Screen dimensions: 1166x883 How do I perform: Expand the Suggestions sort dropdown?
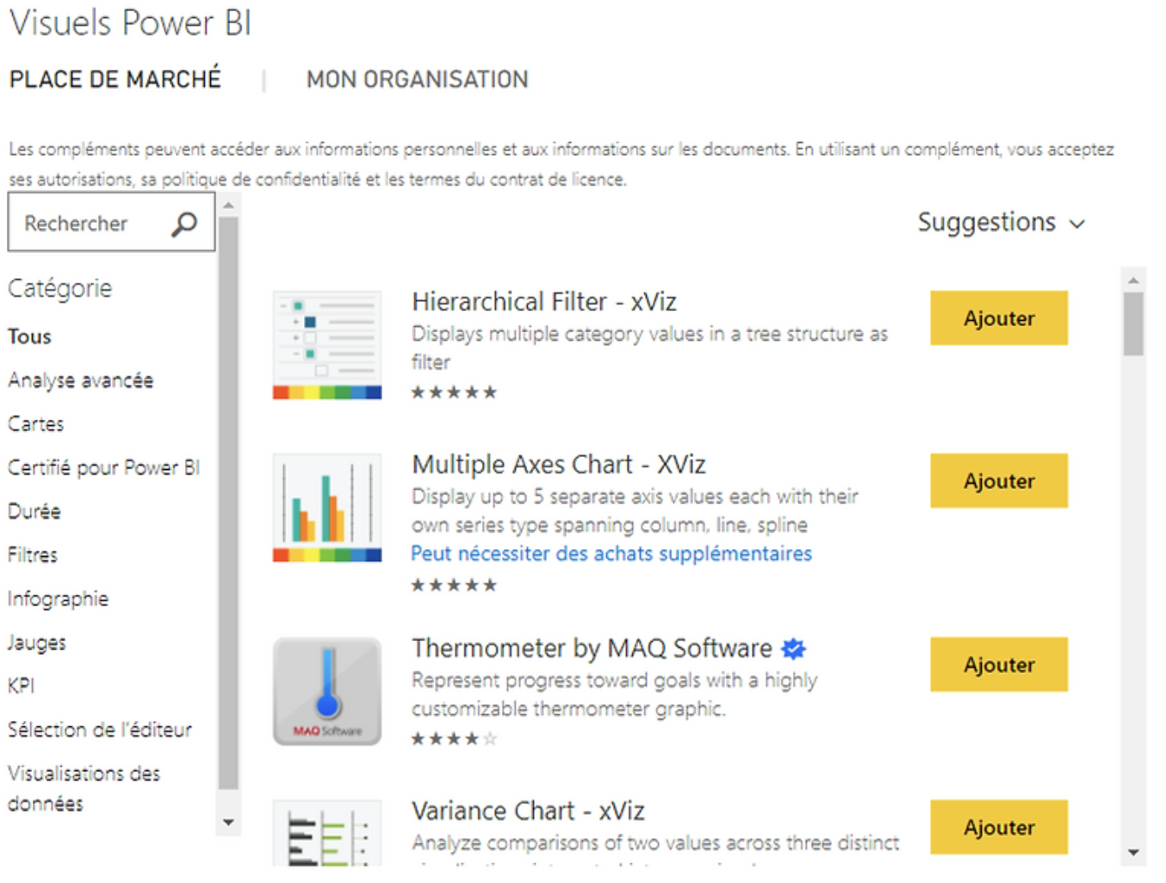click(x=1001, y=223)
